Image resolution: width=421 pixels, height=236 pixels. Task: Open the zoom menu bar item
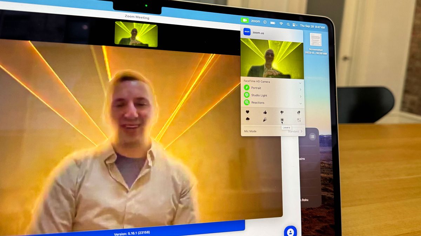point(255,21)
